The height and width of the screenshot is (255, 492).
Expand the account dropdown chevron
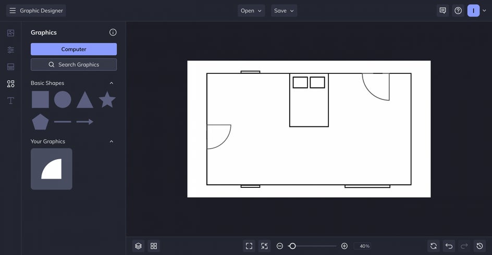[x=485, y=10]
